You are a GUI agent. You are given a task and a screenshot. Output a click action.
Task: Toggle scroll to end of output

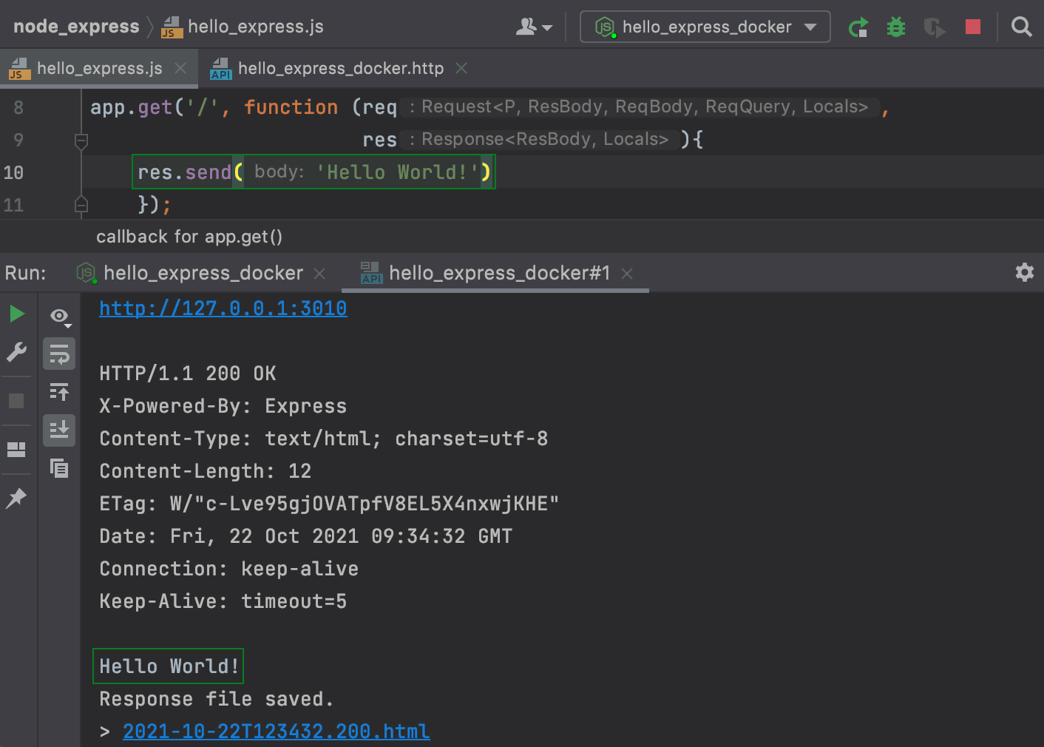[x=59, y=429]
